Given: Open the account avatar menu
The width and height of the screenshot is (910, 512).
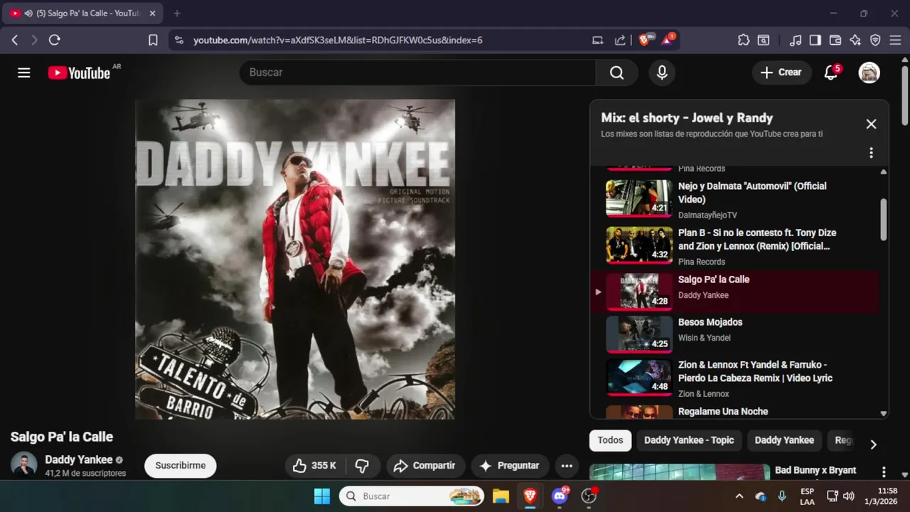Looking at the screenshot, I should click(x=869, y=72).
